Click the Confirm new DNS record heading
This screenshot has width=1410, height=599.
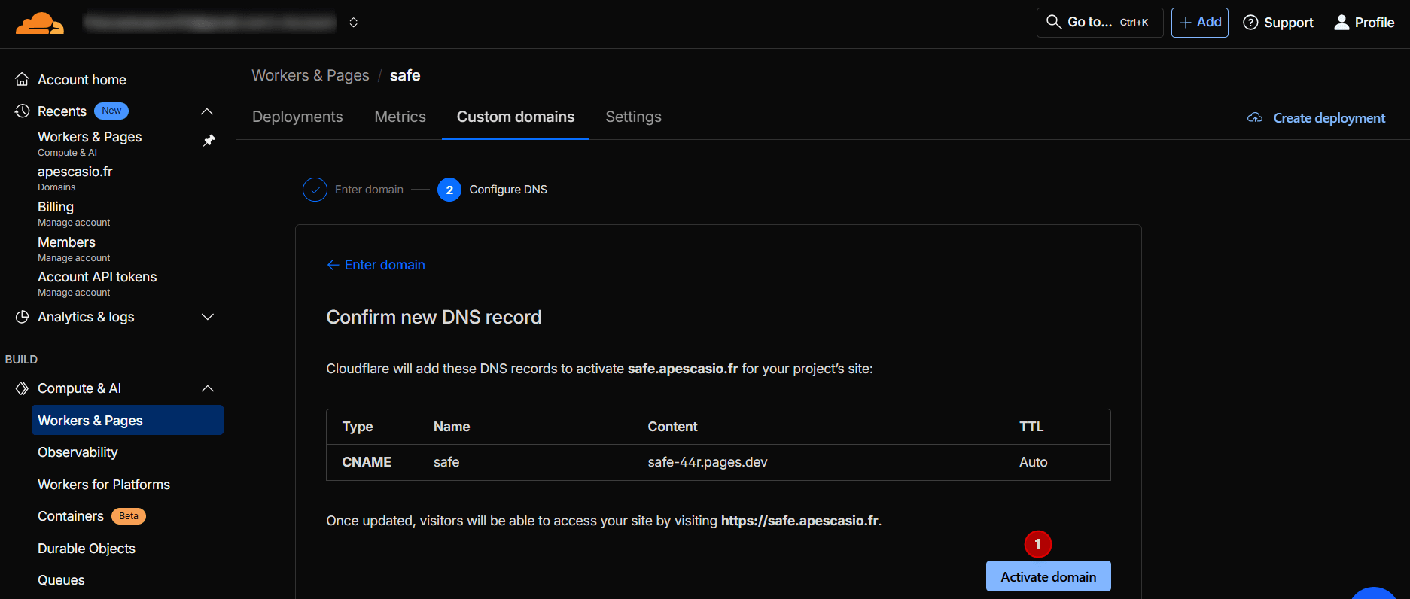click(434, 317)
